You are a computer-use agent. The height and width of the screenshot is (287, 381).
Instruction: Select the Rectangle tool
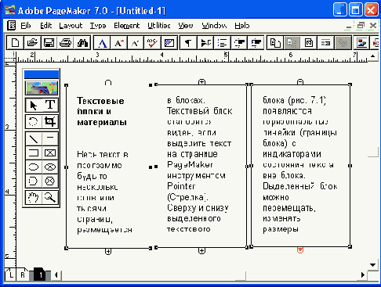(34, 152)
